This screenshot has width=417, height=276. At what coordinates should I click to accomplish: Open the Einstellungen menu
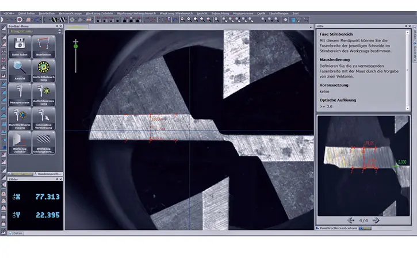coord(279,12)
